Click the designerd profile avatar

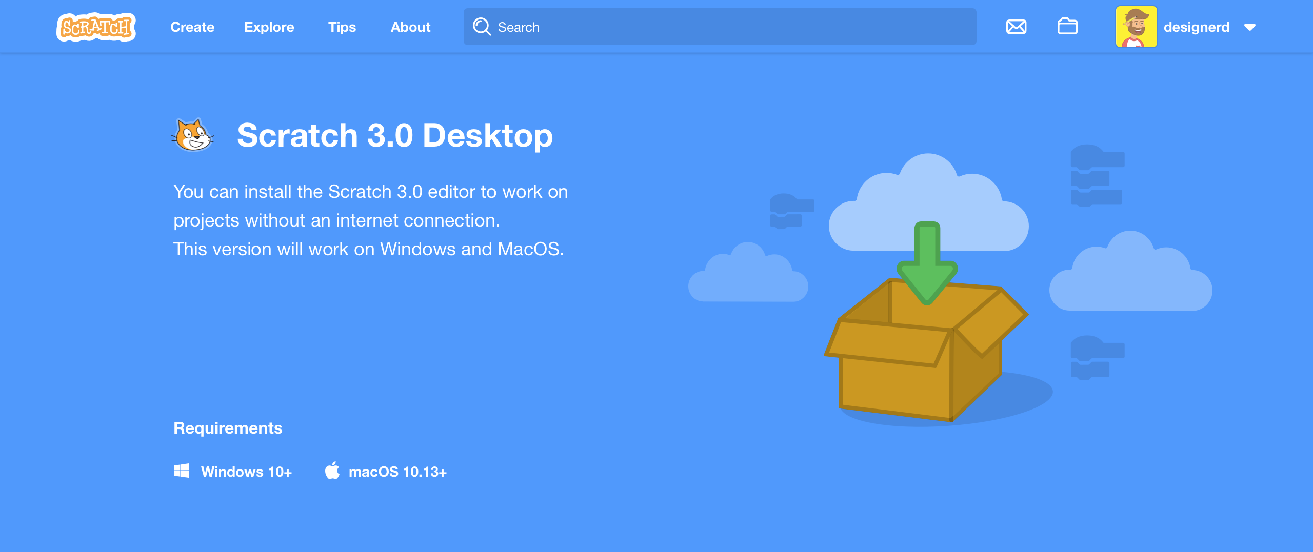(x=1136, y=27)
